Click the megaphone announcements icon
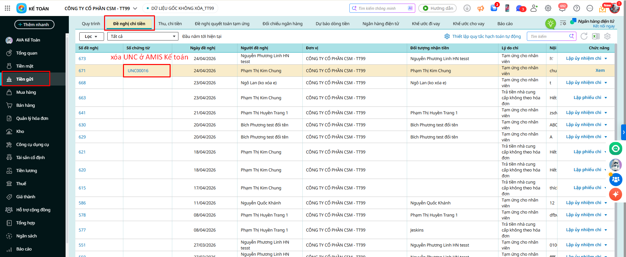 coord(481,8)
